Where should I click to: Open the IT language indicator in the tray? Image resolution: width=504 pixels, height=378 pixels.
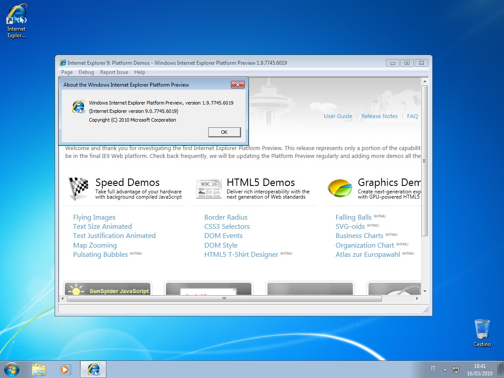click(433, 368)
